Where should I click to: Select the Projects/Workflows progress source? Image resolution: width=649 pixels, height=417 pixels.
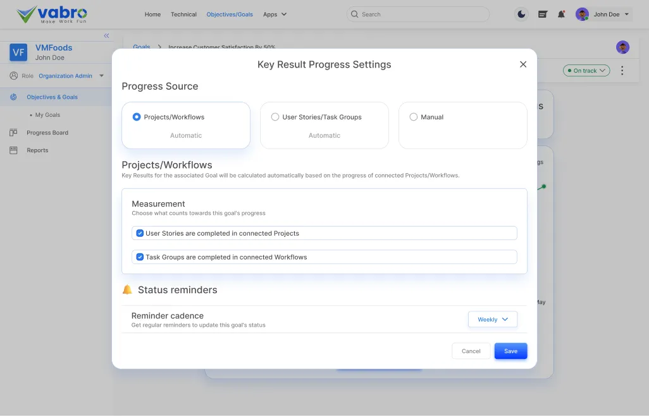pos(137,117)
